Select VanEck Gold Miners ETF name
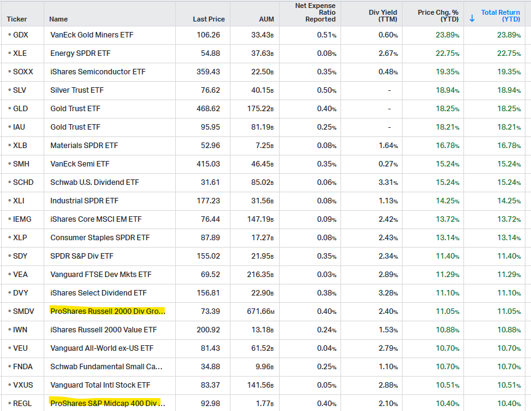The width and height of the screenshot is (531, 411). point(92,35)
